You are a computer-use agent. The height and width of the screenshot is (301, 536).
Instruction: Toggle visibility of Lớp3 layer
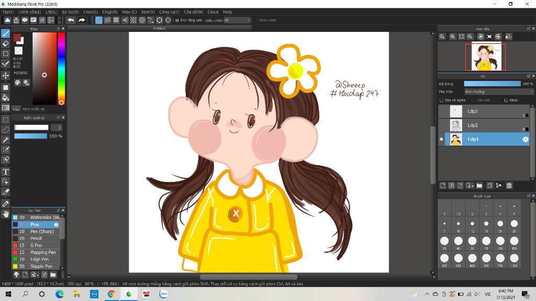coord(441,111)
